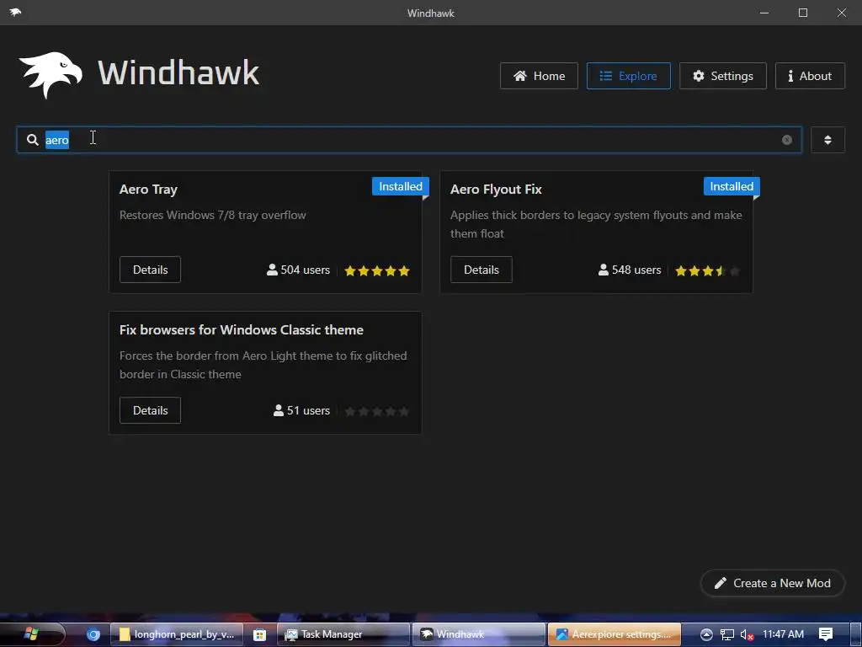
Task: Switch to the longhorn_pearl folder taskbar item
Action: click(177, 634)
